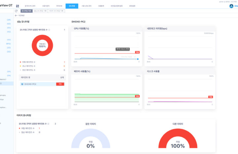Image resolution: width=238 pixels, height=154 pixels.
Task: Switch to the 이미지 모니터링 기록 sub-tab
Action: point(56,11)
